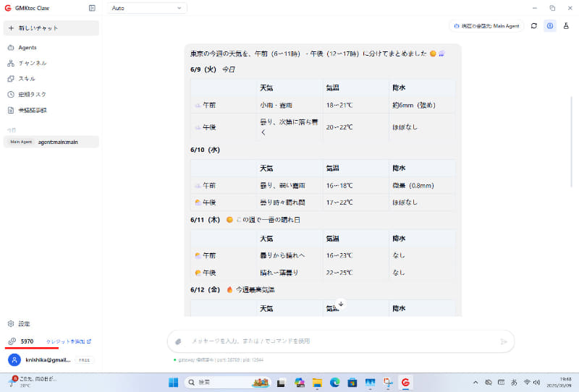Screen dimensions: 579x392
Task: Open Microsoft Edge from the taskbar
Action: pyautogui.click(x=334, y=383)
